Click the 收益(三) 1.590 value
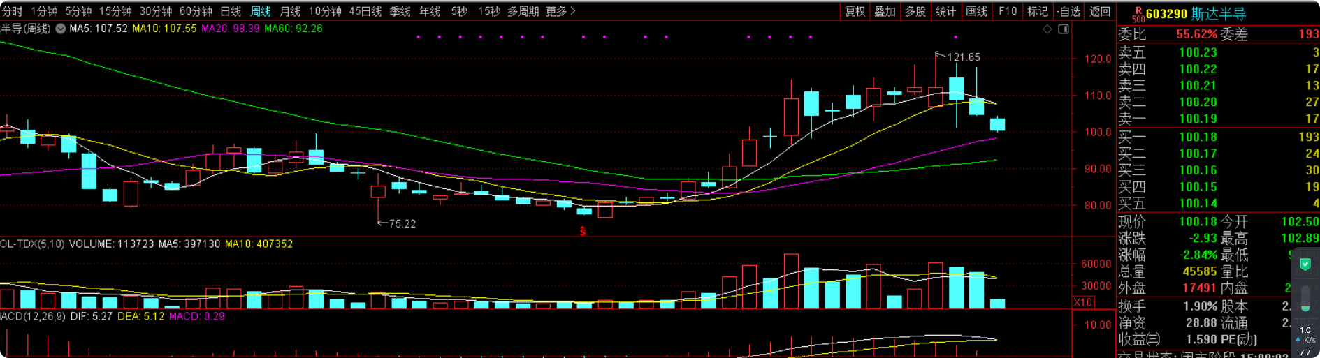 coord(1201,340)
